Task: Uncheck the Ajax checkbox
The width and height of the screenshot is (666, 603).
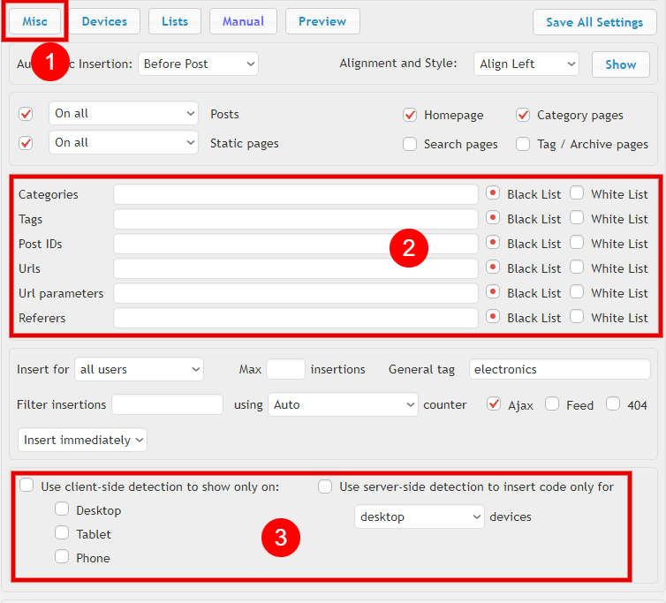Action: pyautogui.click(x=494, y=403)
